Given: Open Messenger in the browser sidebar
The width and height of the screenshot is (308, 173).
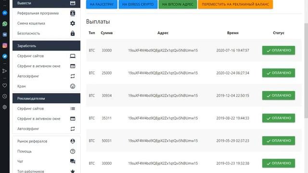Looking at the screenshot, I should pyautogui.click(x=5, y=13).
